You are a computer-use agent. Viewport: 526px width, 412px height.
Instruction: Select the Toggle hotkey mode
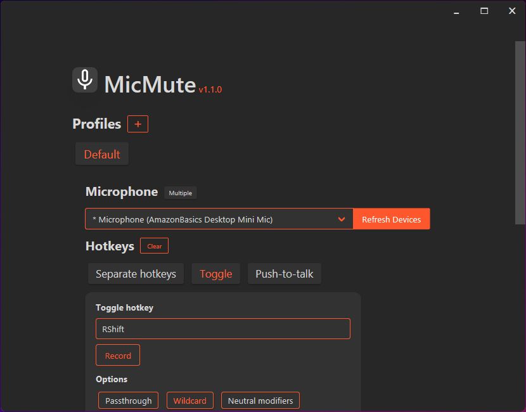[x=215, y=273]
